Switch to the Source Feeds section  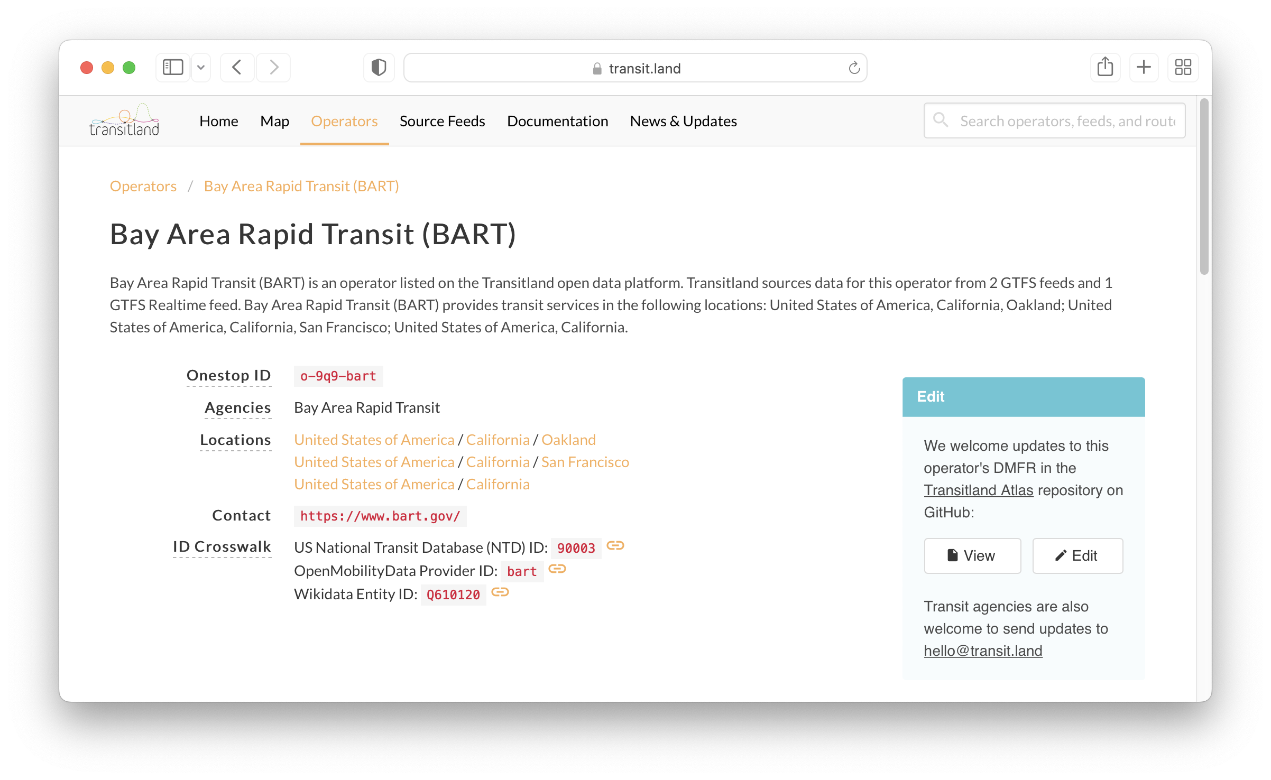click(442, 121)
